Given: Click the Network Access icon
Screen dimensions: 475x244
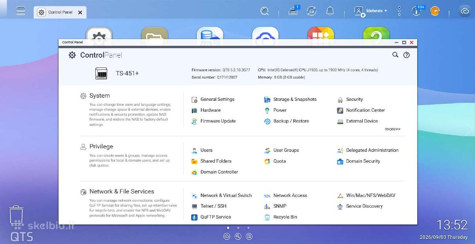Looking at the screenshot, I should tap(267, 195).
